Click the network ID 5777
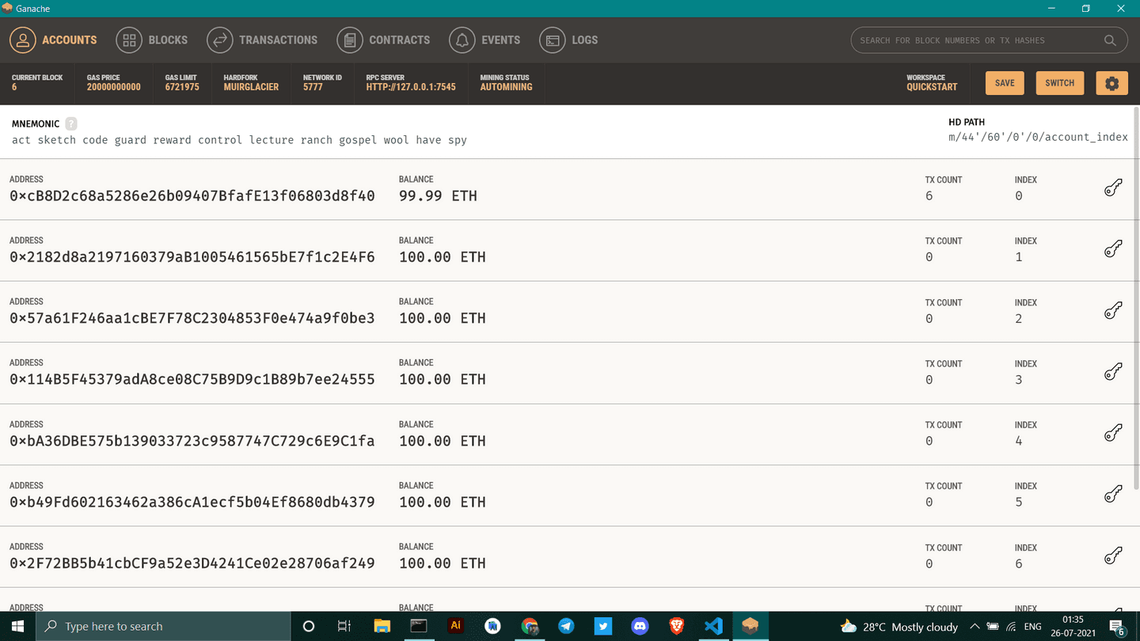 [x=313, y=87]
